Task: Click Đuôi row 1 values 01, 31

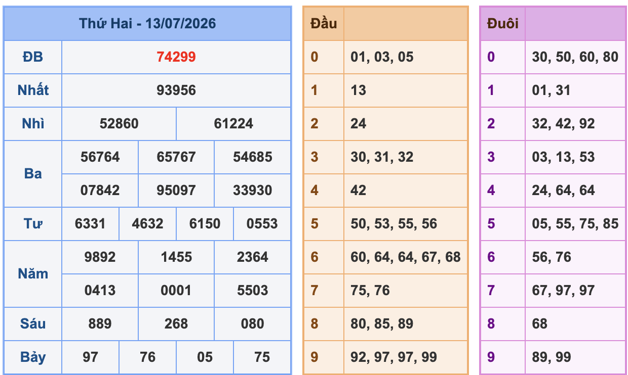Action: tap(551, 90)
